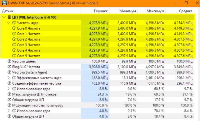
Task: Select the Core 1 Частота row label
Action: click(28, 34)
